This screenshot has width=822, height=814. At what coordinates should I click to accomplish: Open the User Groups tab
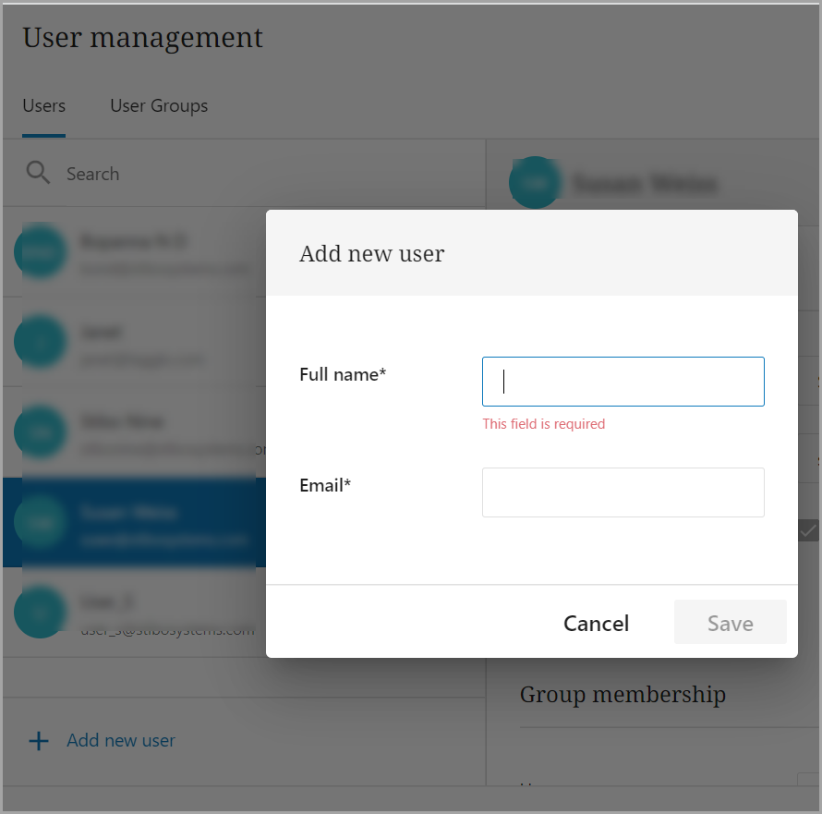[159, 106]
